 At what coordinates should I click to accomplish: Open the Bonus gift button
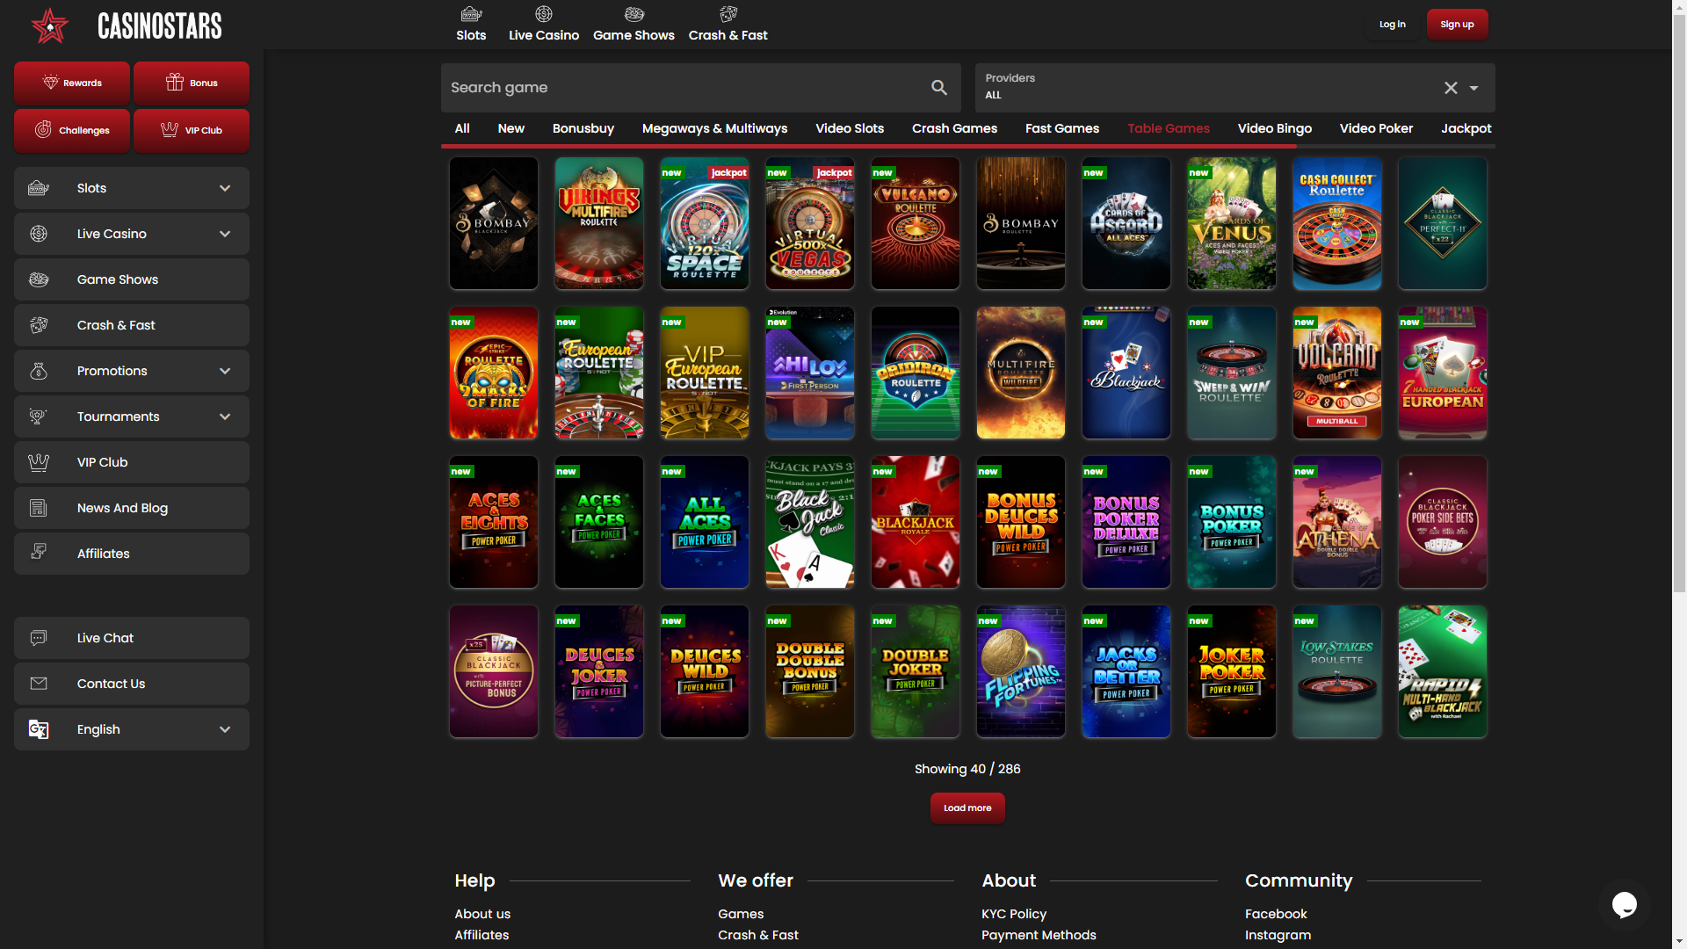(192, 83)
